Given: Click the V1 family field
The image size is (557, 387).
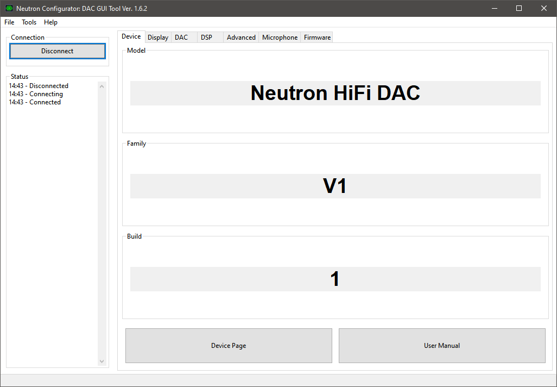Looking at the screenshot, I should tap(335, 186).
